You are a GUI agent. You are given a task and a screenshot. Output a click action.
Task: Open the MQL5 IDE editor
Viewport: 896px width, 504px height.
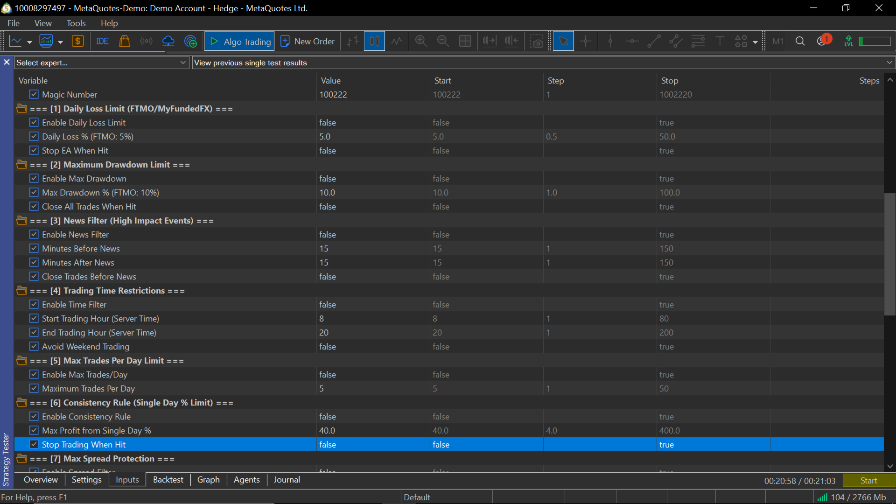click(102, 42)
